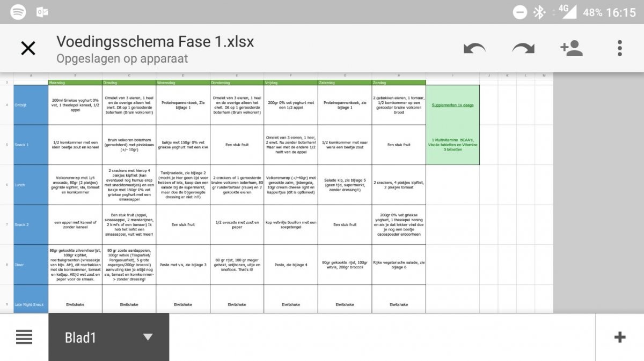Screen dimensions: 644x361
Task: Open the Supplementen 1x daags link
Action: tap(452, 106)
